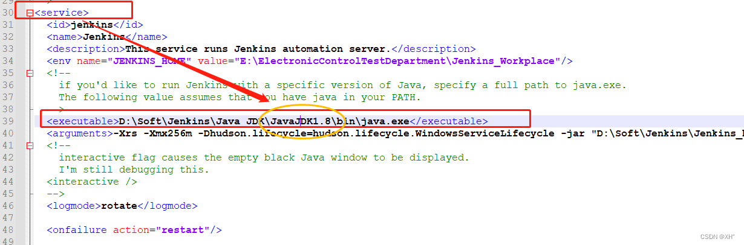Collapse the comment fold on line 41
The width and height of the screenshot is (744, 245).
coord(29,145)
